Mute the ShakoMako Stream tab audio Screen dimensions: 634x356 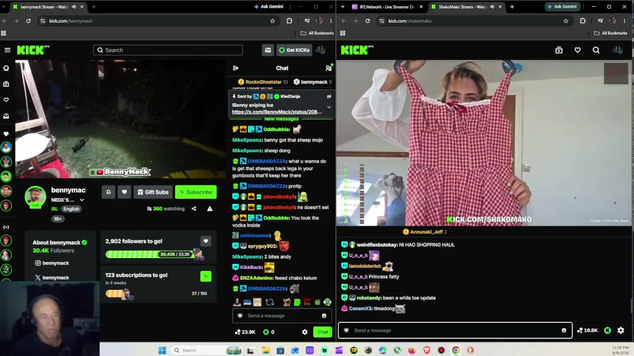tap(492, 7)
